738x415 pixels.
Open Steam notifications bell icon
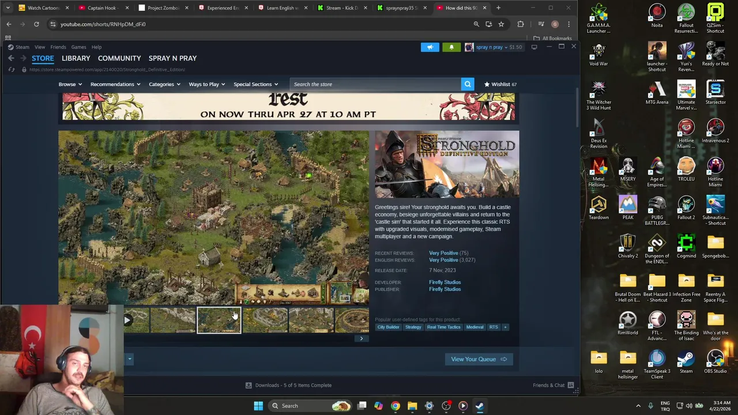tap(451, 47)
